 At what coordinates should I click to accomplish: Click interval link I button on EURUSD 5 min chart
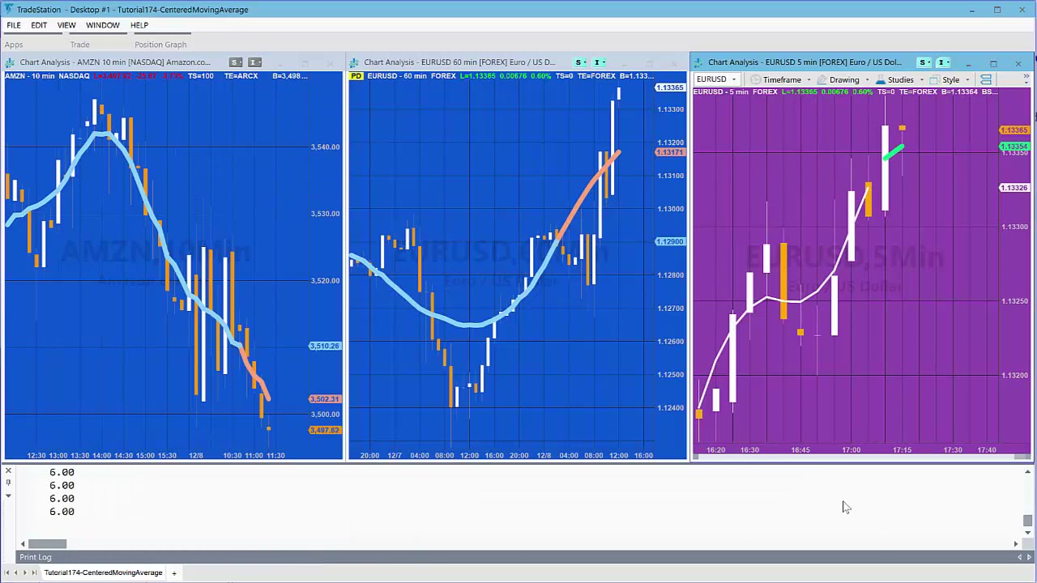tap(943, 62)
